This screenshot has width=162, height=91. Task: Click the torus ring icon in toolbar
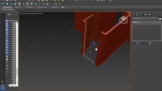[x=32, y=4]
